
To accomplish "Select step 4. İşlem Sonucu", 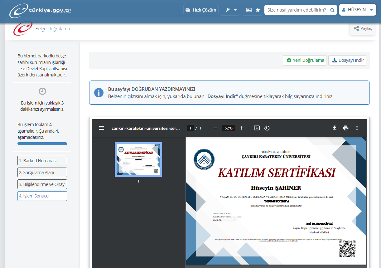I will click(x=42, y=196).
